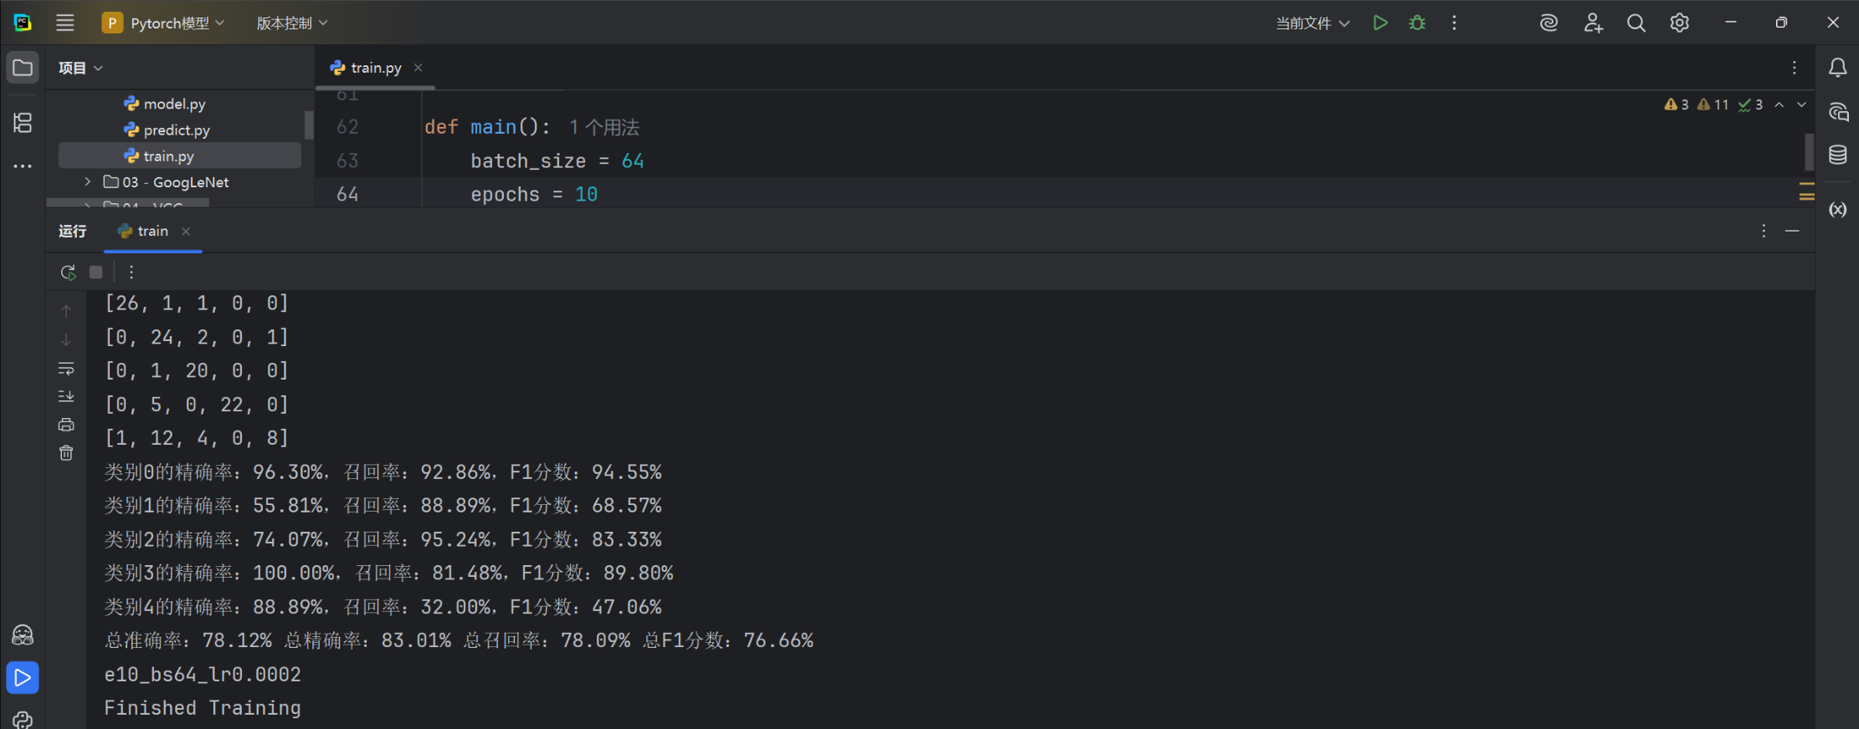The width and height of the screenshot is (1859, 729).
Task: Close the train run tab
Action: tap(186, 232)
